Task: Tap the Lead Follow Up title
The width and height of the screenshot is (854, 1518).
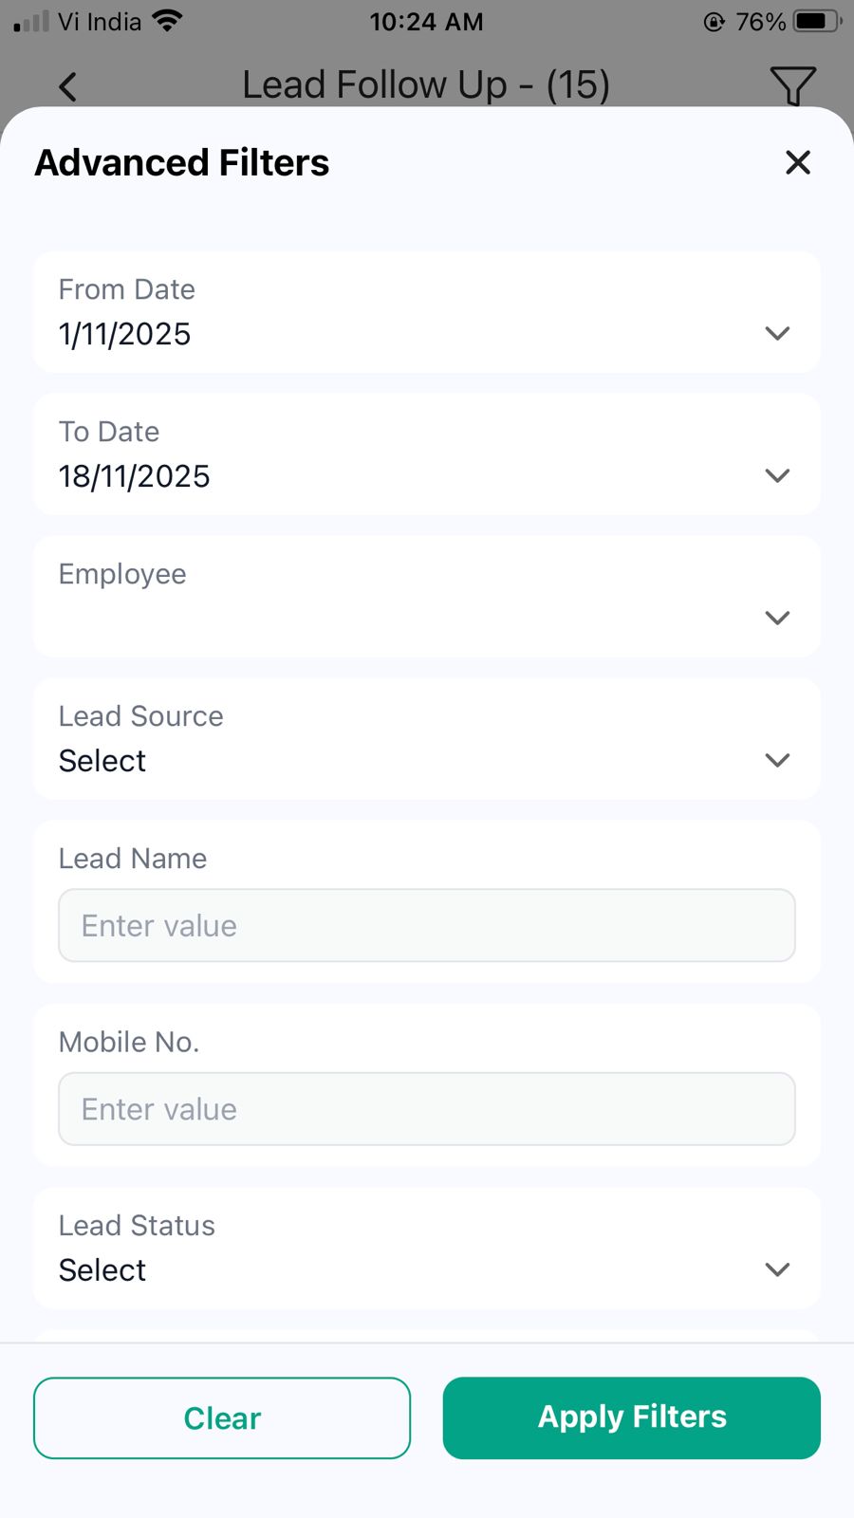Action: pyautogui.click(x=425, y=85)
